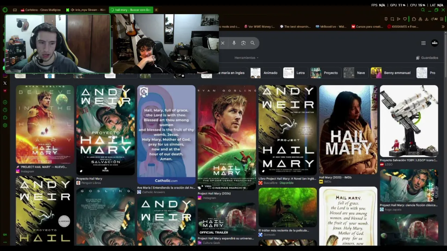The height and width of the screenshot is (251, 447).
Task: Expand the Herramientas dropdown
Action: pyautogui.click(x=247, y=58)
